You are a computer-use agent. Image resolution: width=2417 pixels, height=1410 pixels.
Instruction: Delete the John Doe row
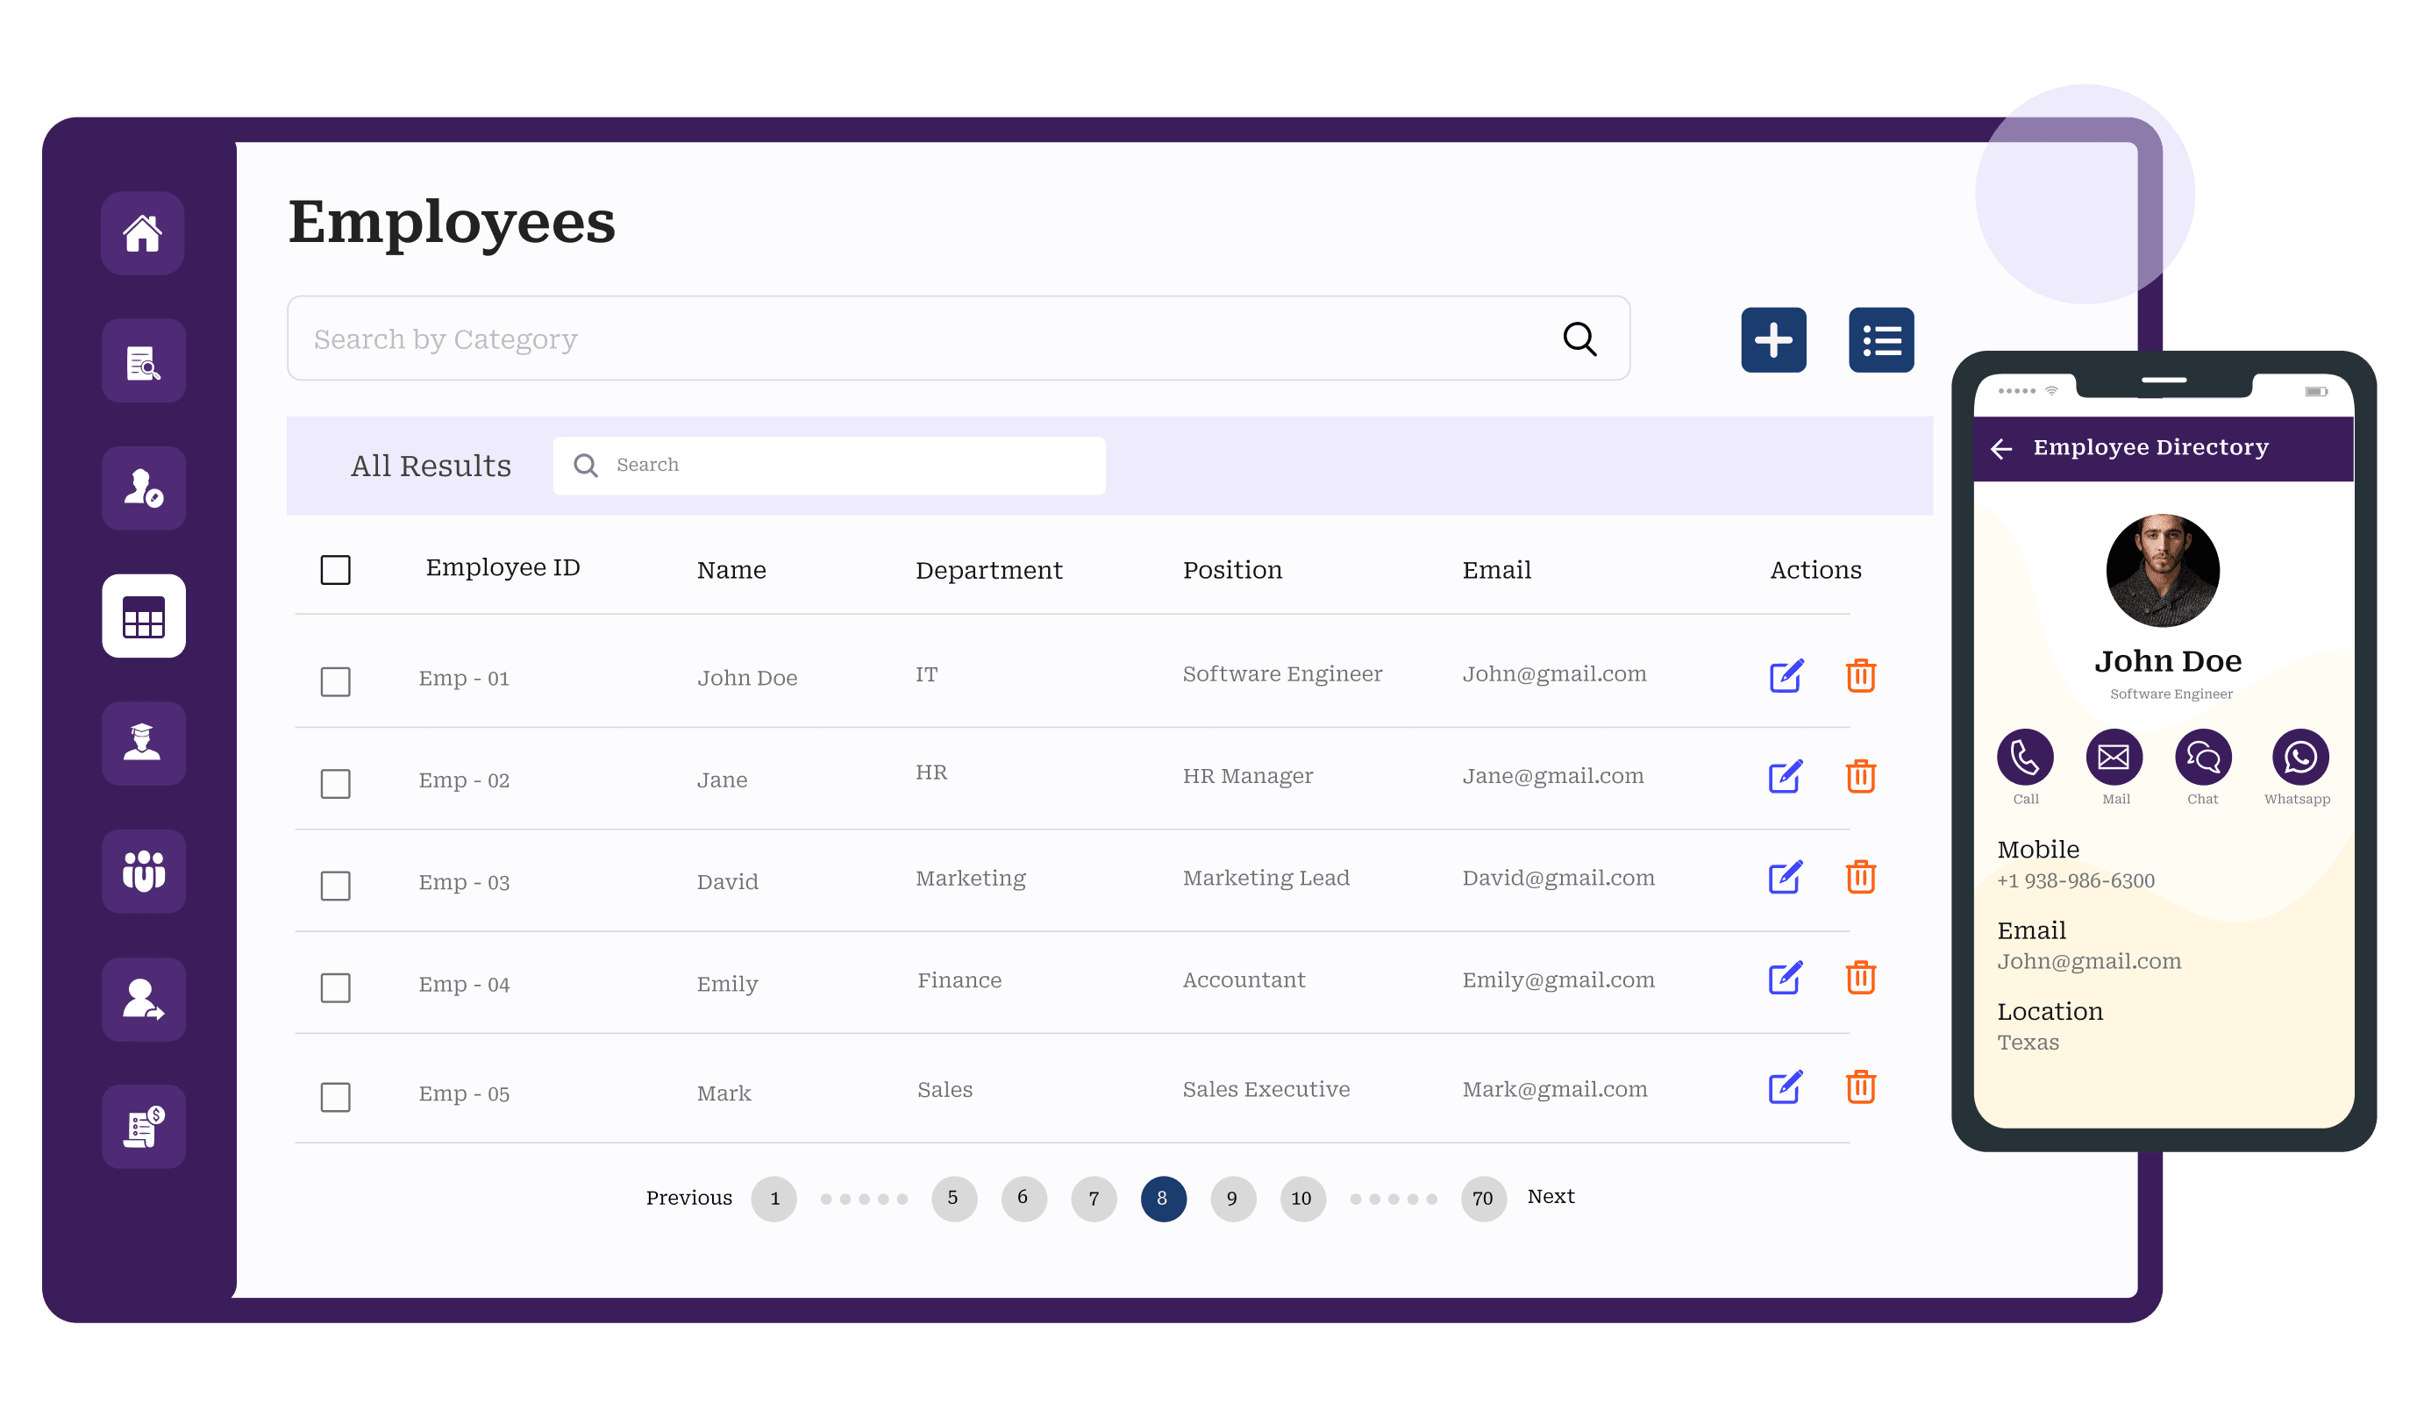tap(1861, 675)
